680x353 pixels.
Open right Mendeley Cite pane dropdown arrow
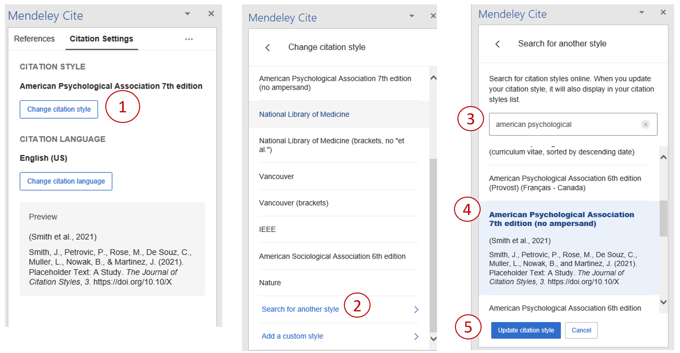coord(642,12)
